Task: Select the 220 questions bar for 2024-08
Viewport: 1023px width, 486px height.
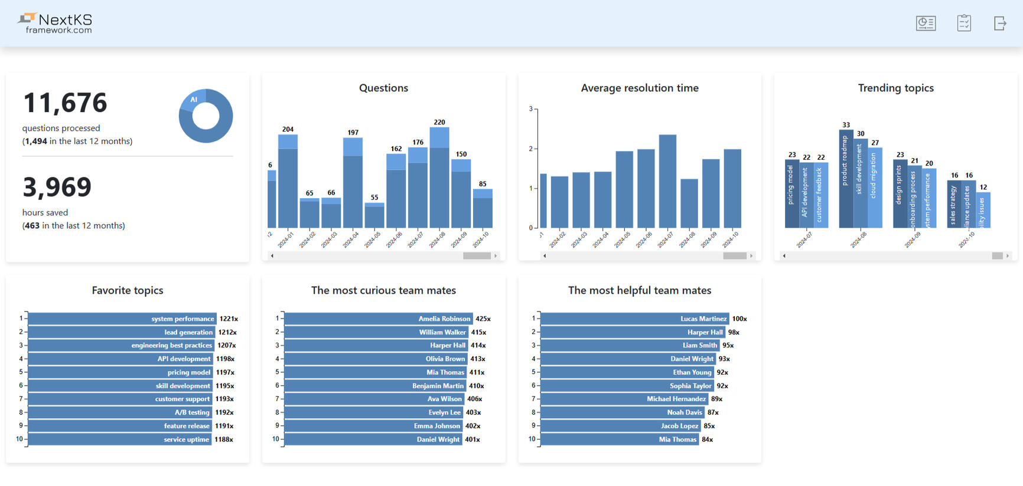Action: point(439,178)
